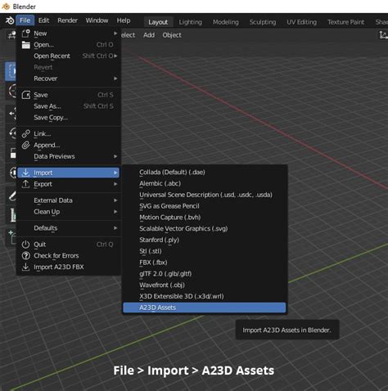
Task: Open the Add menu in viewport header
Action: [x=149, y=35]
